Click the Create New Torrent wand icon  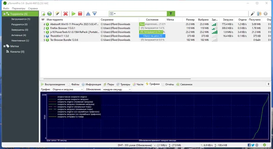pos(57,14)
